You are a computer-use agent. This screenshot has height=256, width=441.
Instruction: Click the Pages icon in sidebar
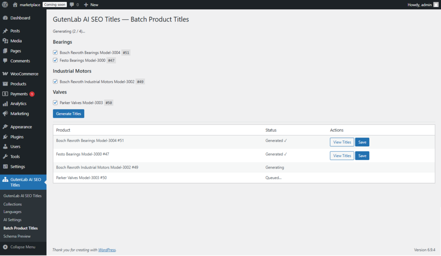(x=5, y=51)
